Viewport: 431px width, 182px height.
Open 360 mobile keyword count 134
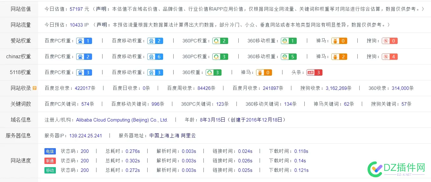pyautogui.click(x=288, y=104)
